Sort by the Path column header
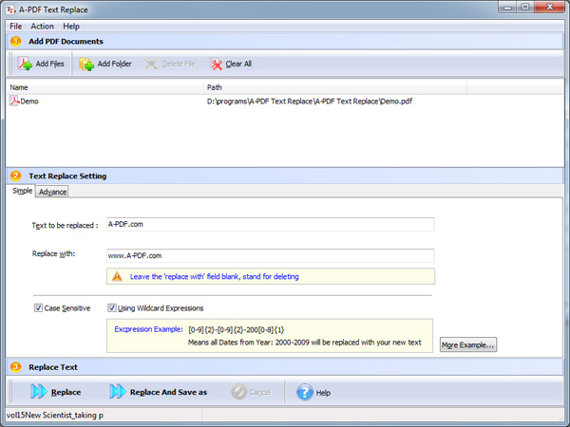Screen dimensions: 570x427 (x=334, y=87)
